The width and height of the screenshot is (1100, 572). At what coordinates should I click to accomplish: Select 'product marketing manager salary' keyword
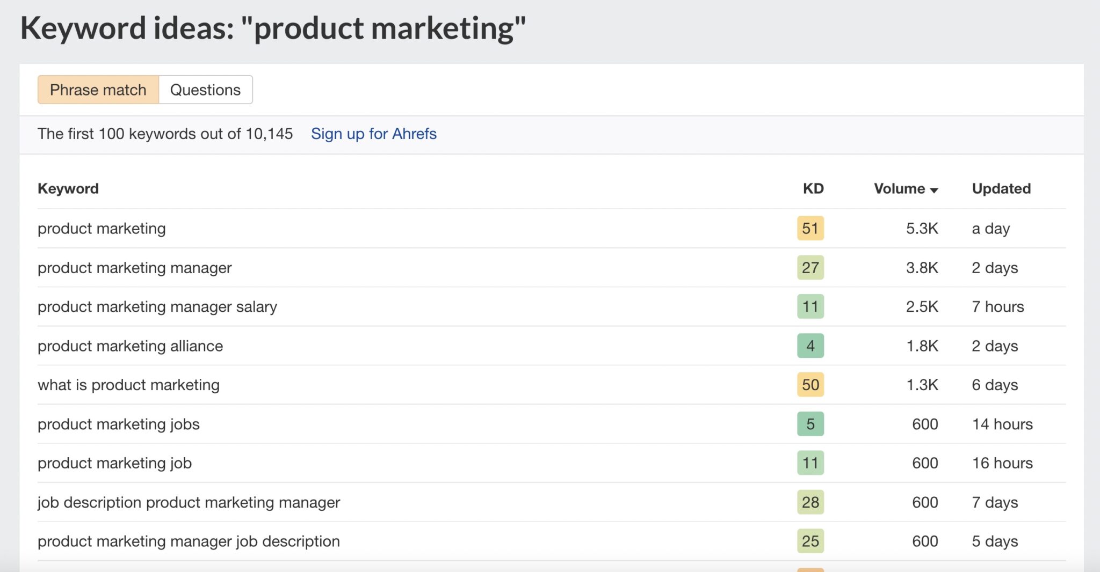pos(157,307)
